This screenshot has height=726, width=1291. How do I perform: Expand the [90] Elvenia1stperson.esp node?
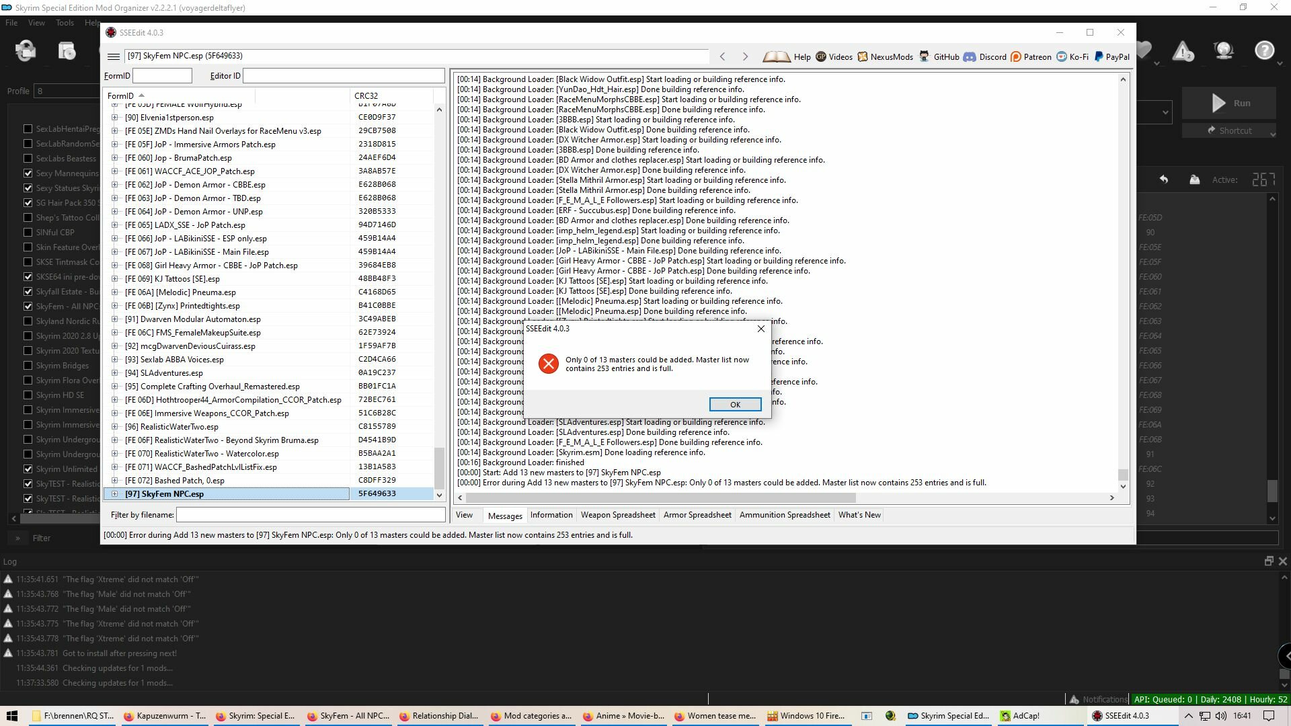(x=114, y=118)
